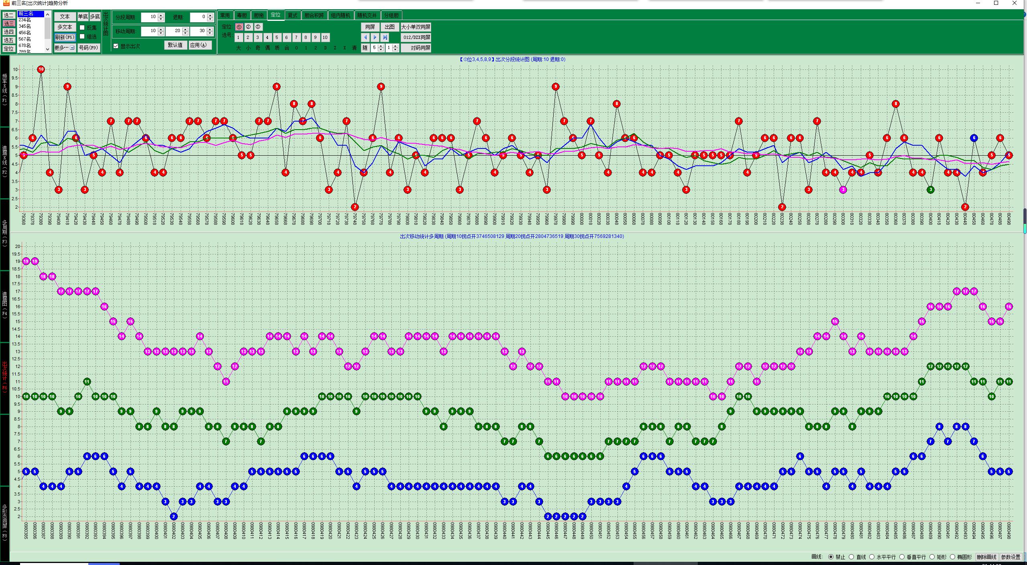The height and width of the screenshot is (565, 1027).
Task: Select 直线 draw-line radio
Action: click(851, 557)
